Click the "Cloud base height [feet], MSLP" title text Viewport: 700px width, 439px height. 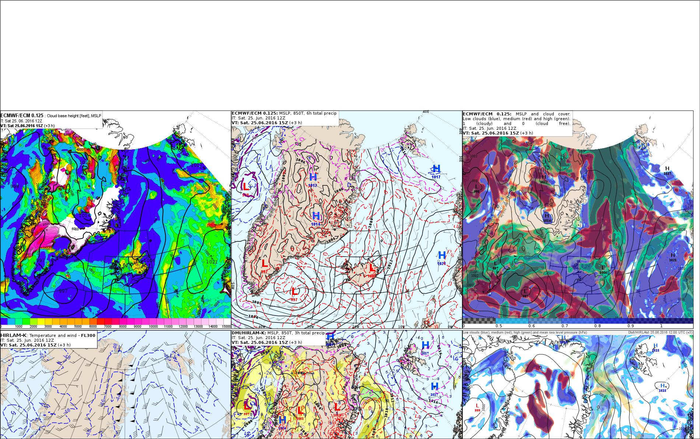[x=74, y=116]
